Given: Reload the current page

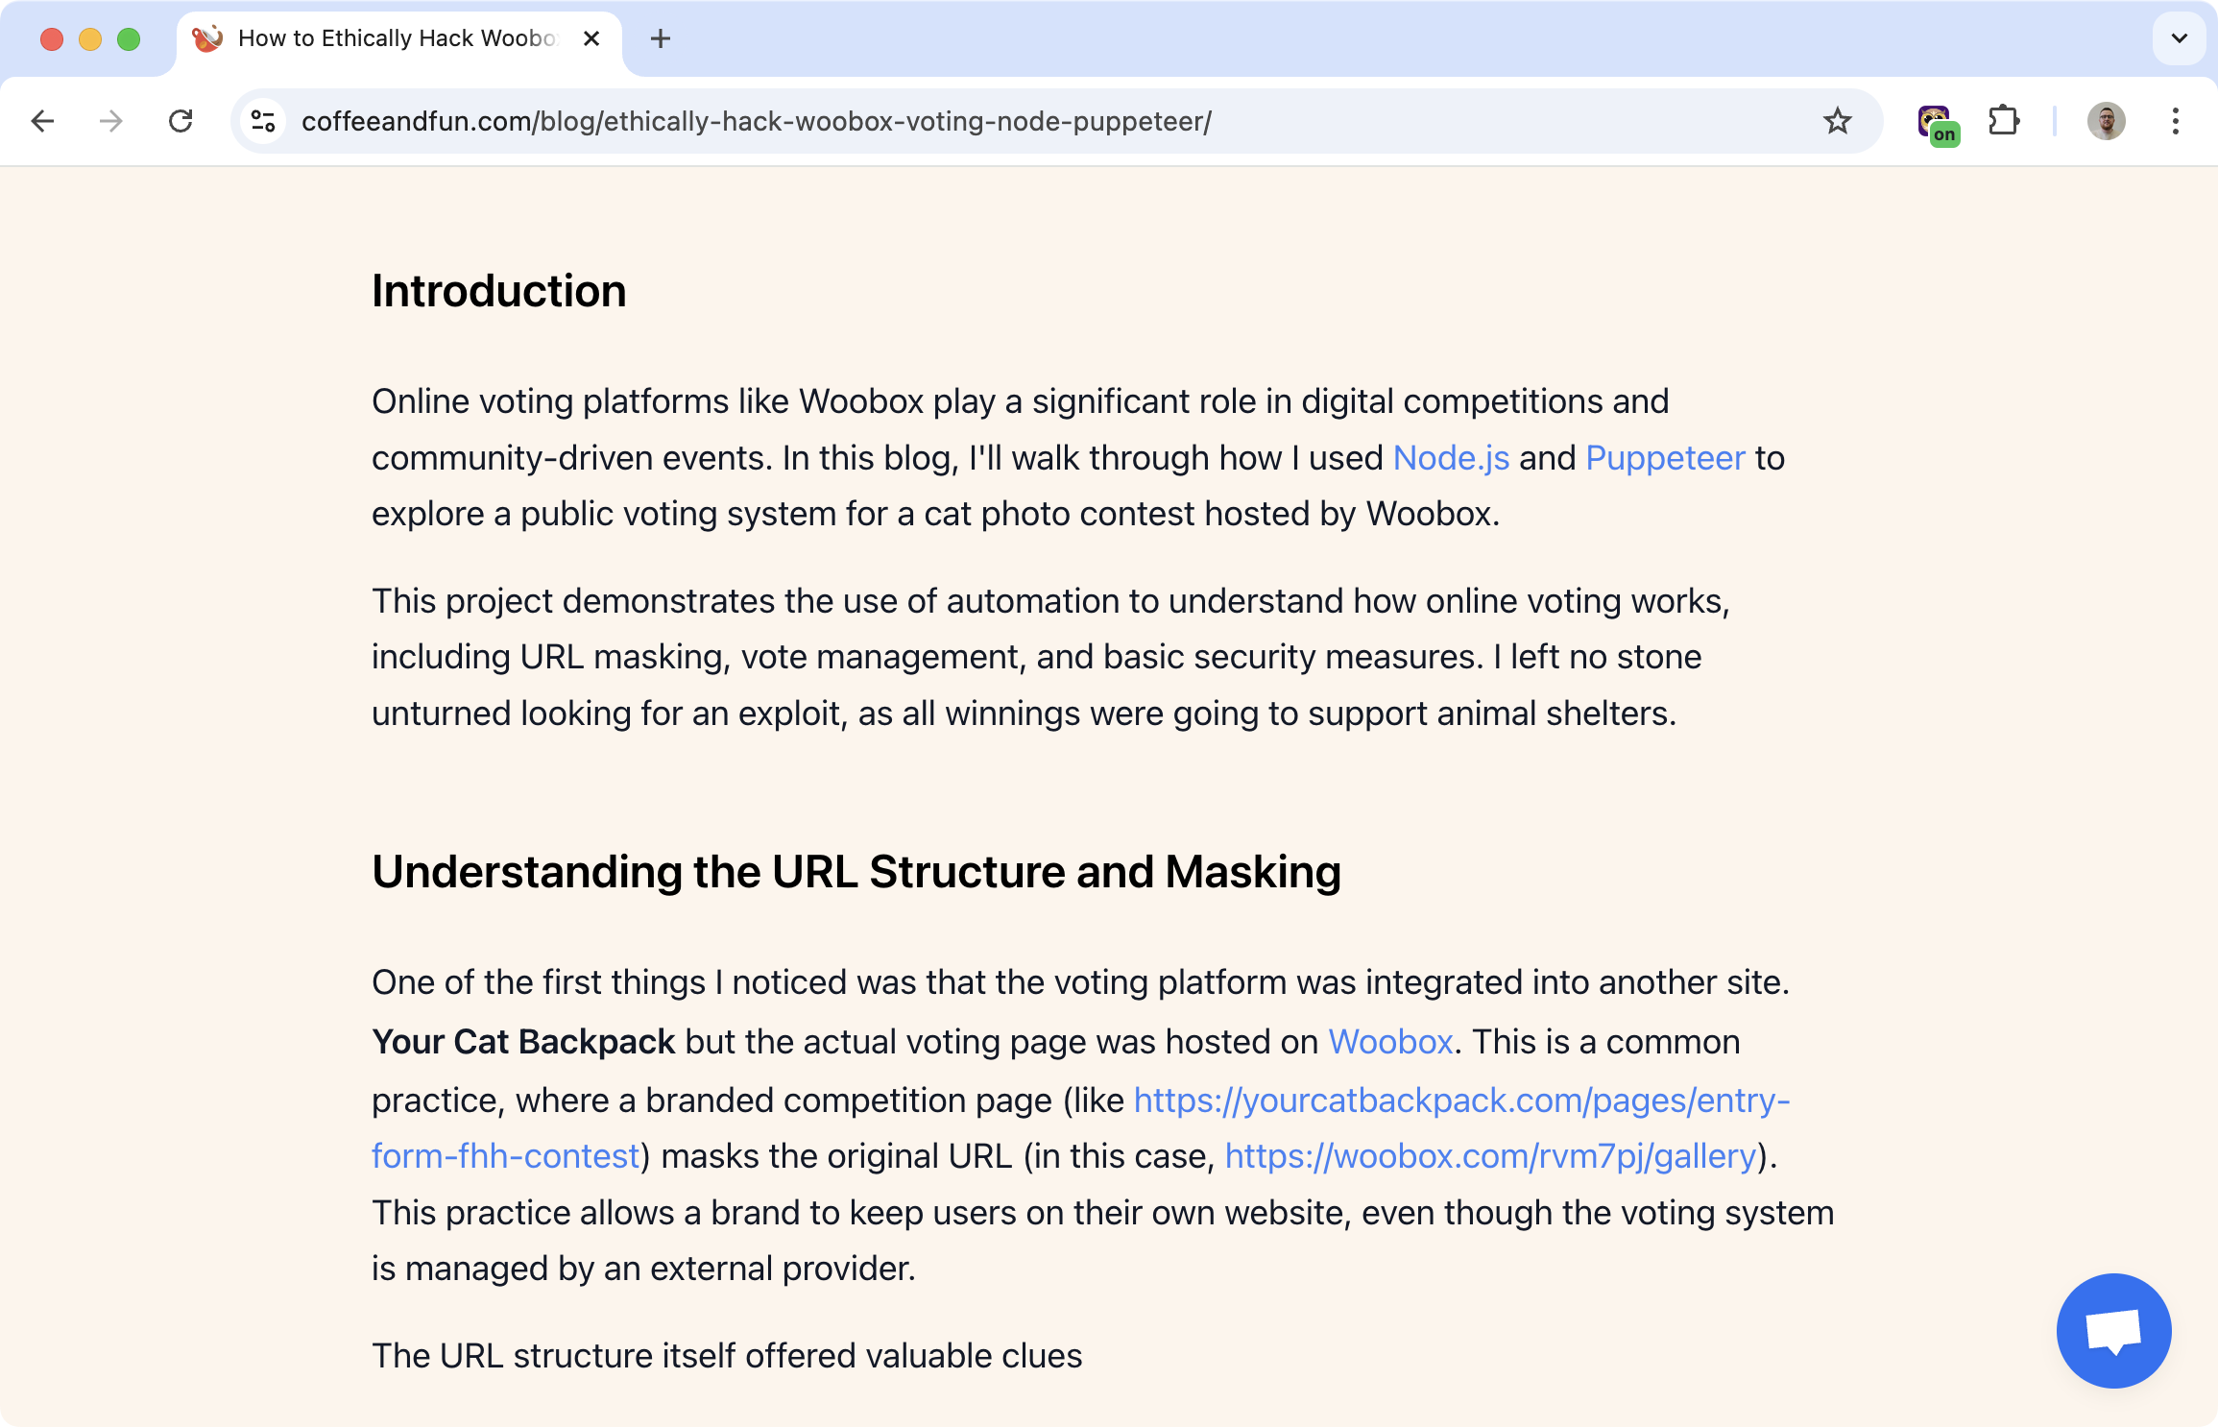Looking at the screenshot, I should point(181,121).
